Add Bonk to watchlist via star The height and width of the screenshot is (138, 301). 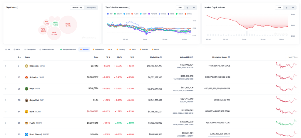click(x=5, y=112)
